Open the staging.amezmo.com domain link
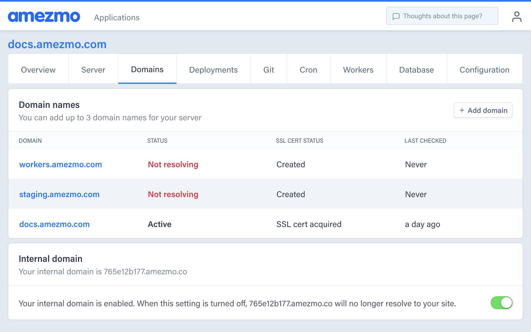 coord(59,194)
